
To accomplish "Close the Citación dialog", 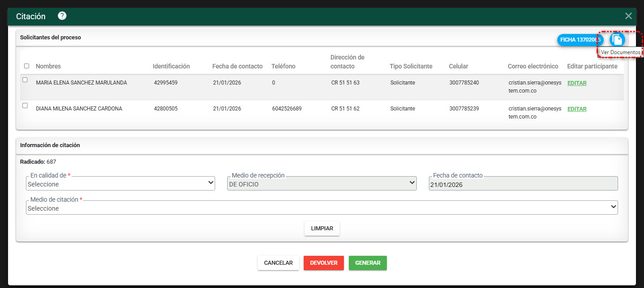I will click(628, 16).
